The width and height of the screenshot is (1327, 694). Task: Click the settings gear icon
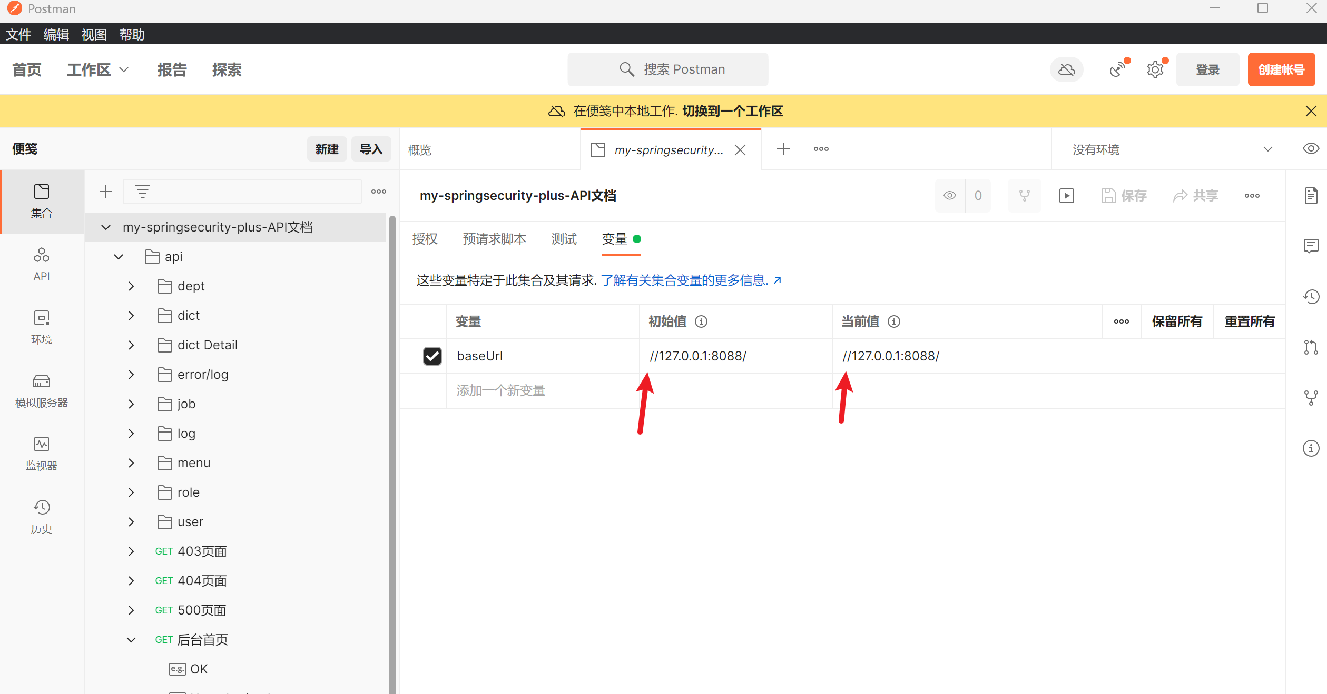[x=1155, y=69]
